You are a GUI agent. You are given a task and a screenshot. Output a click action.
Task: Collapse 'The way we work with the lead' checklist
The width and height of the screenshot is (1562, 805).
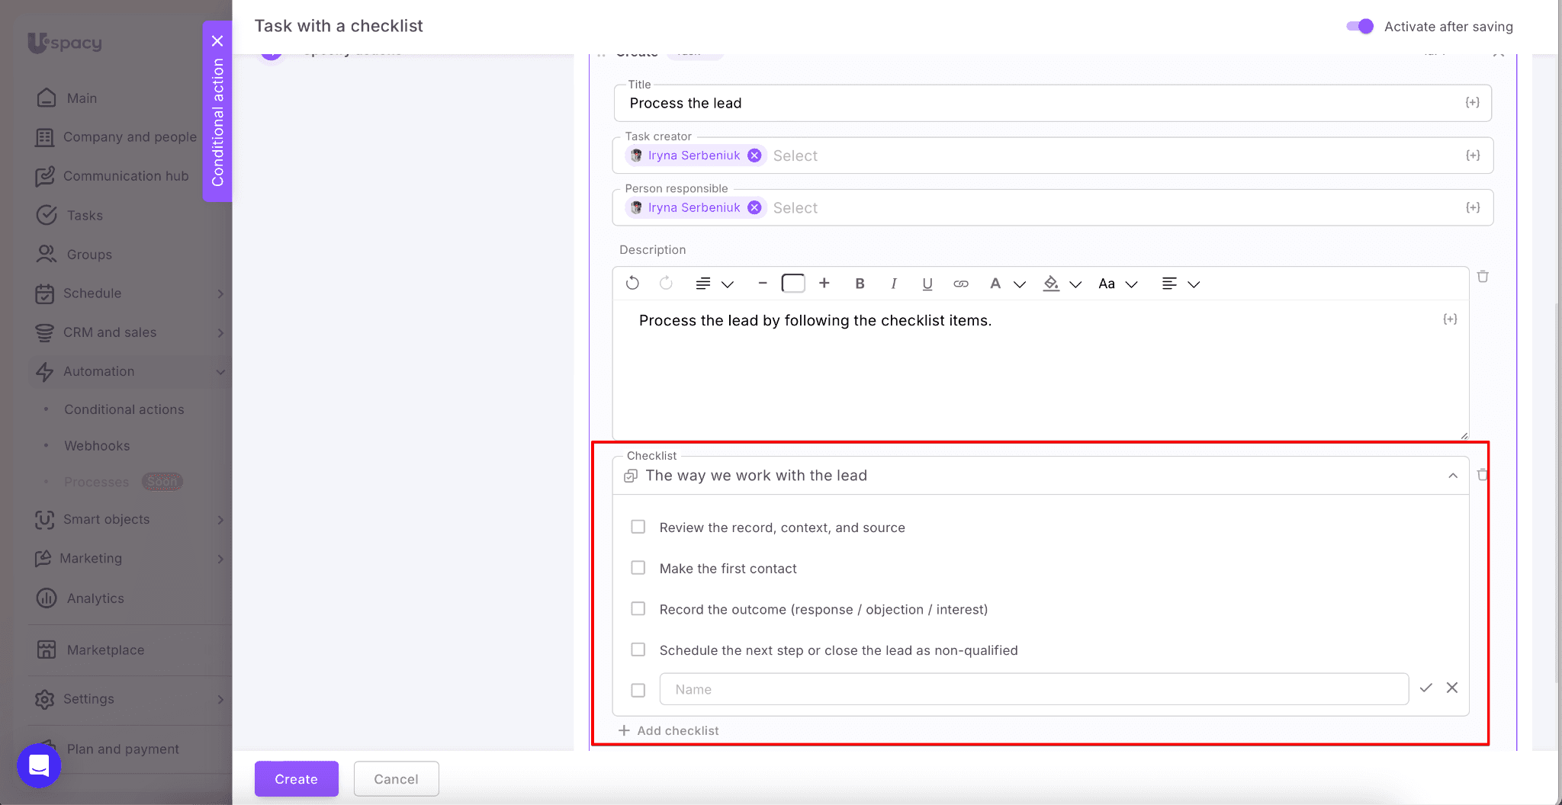(x=1452, y=476)
